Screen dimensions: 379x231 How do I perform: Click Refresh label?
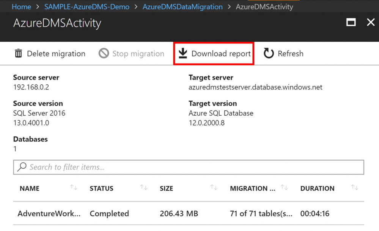click(x=291, y=53)
